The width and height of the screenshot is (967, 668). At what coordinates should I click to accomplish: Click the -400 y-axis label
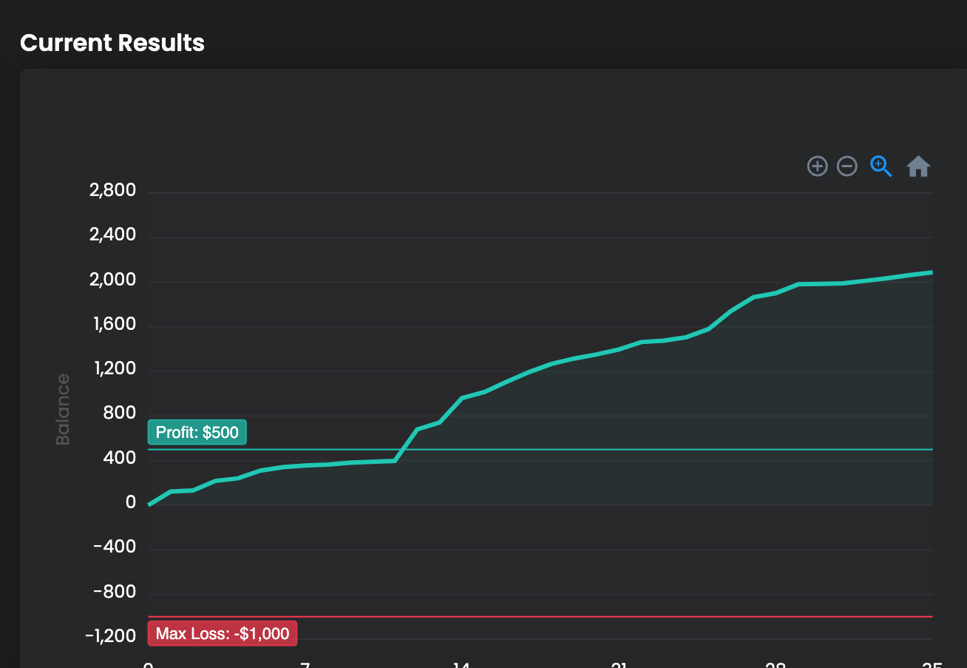click(115, 547)
